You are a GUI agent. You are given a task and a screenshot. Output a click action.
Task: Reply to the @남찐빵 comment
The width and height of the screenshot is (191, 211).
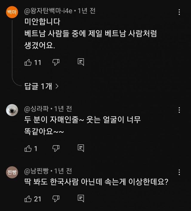[81, 198]
